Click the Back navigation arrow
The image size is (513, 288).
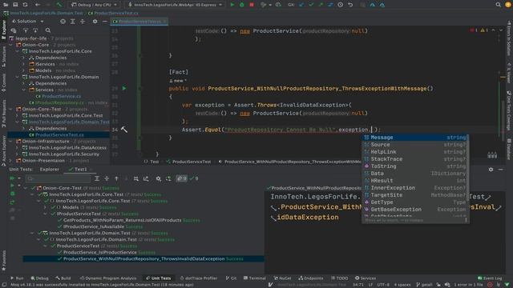pyautogui.click(x=38, y=5)
